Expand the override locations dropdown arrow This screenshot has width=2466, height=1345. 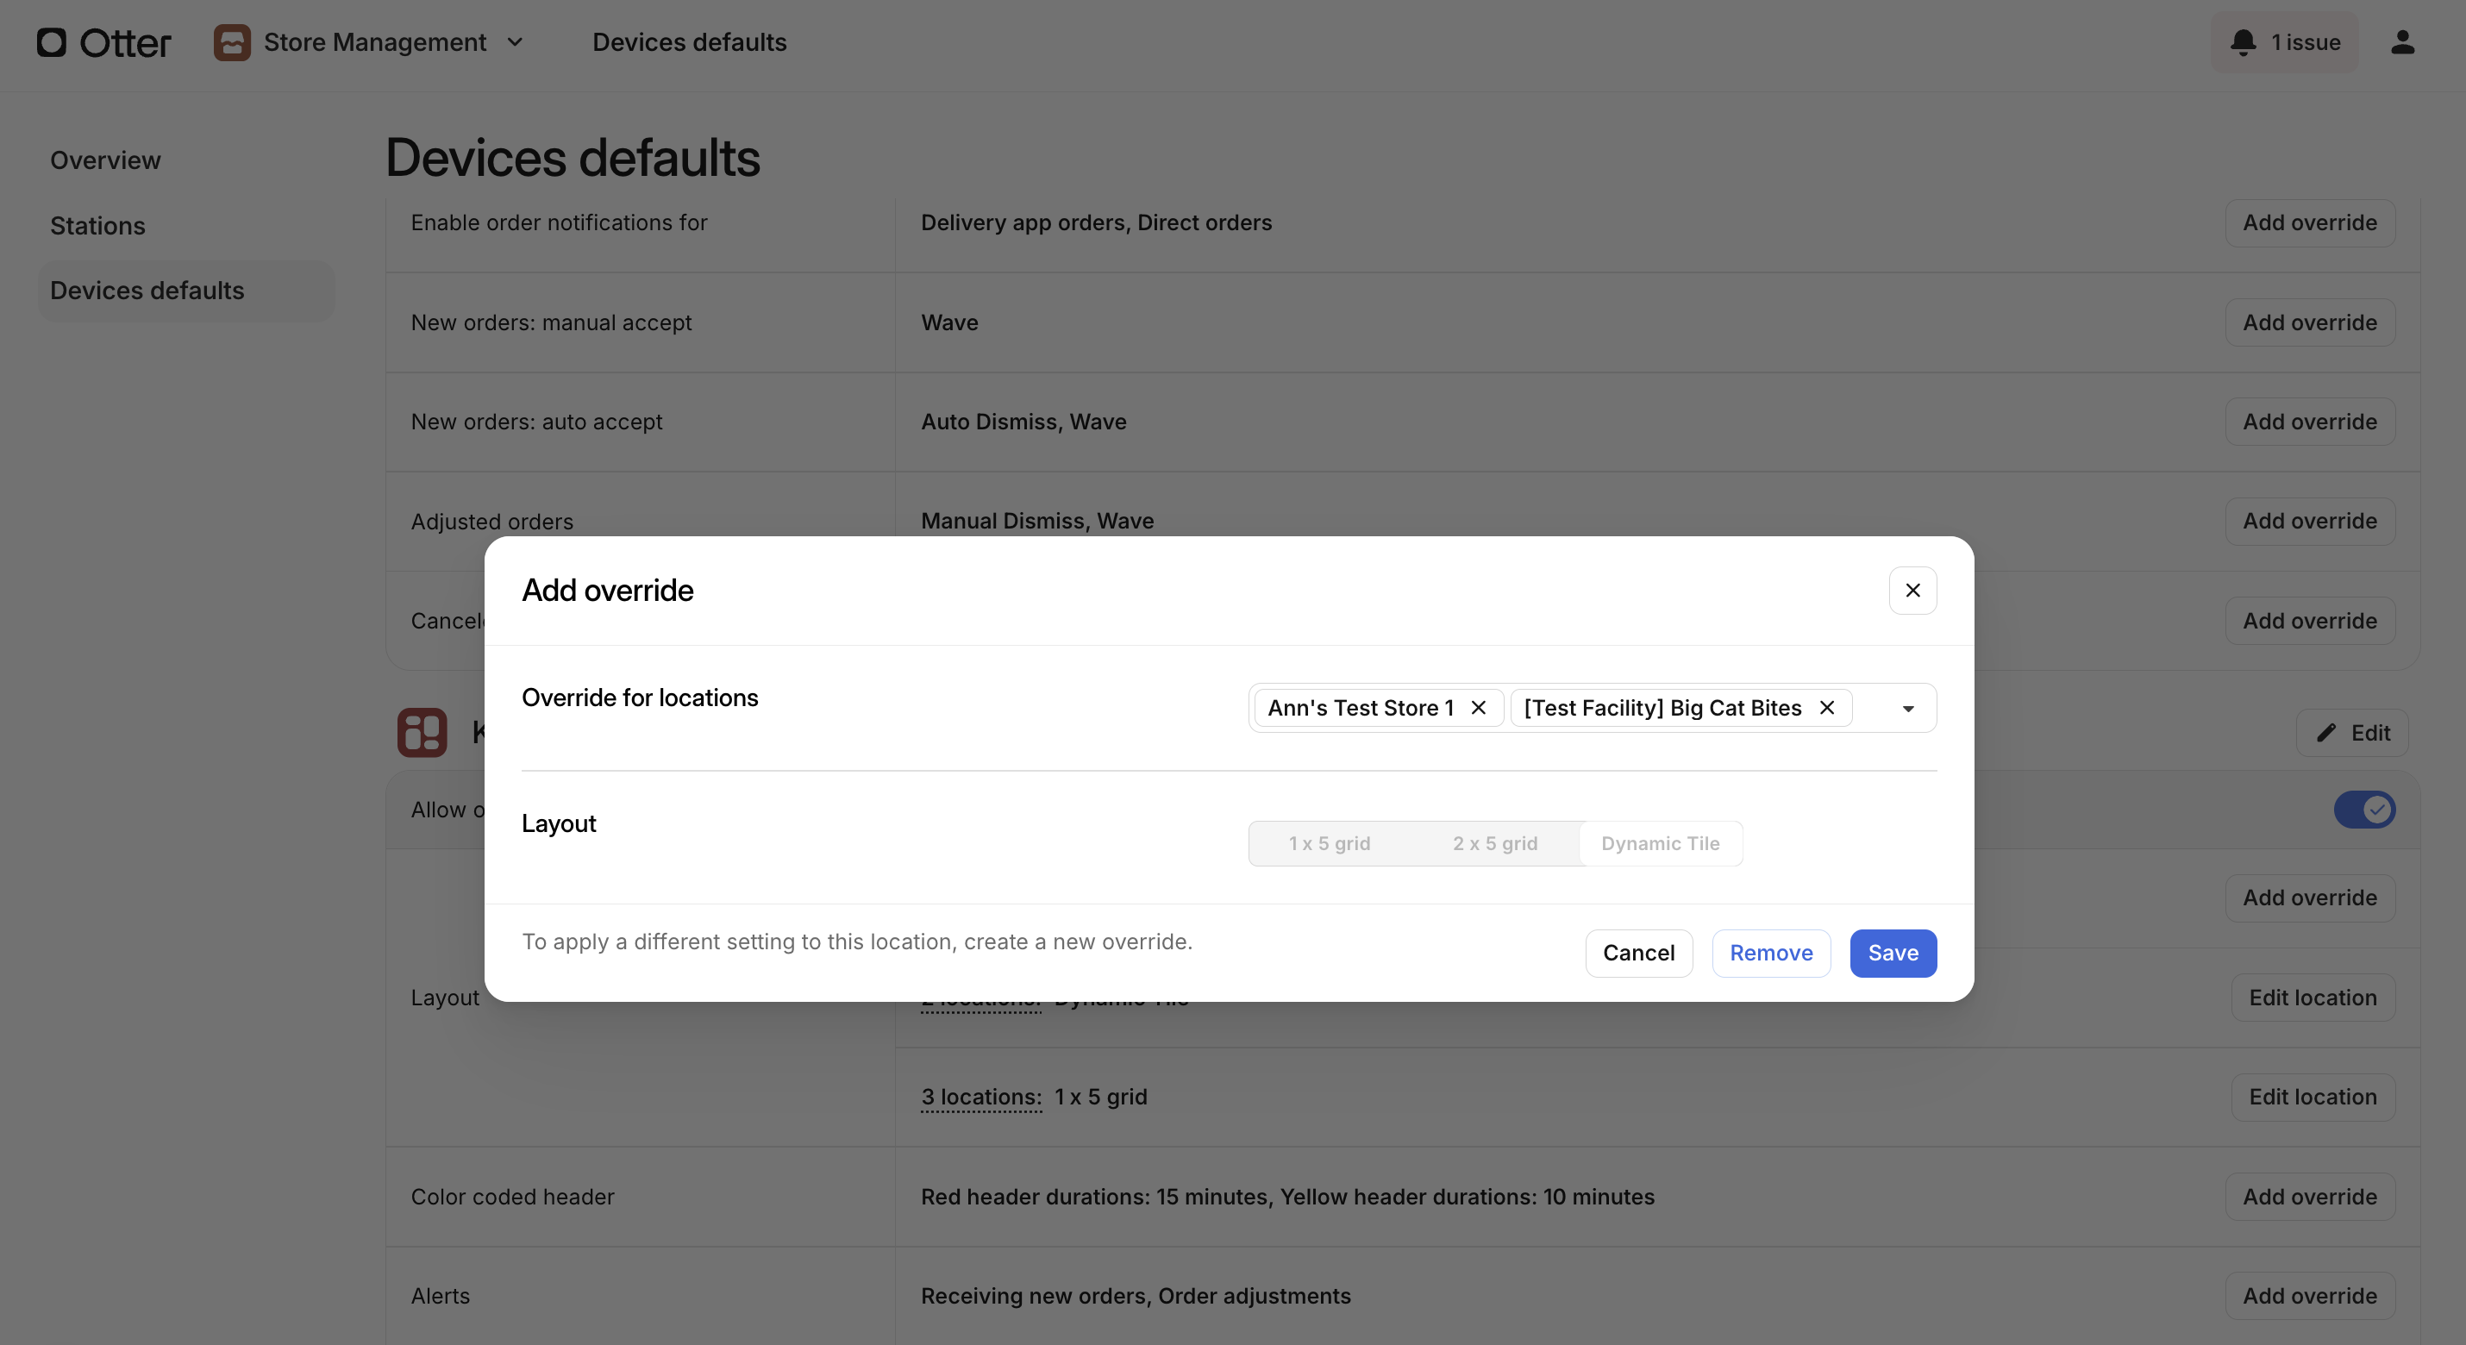[1907, 709]
